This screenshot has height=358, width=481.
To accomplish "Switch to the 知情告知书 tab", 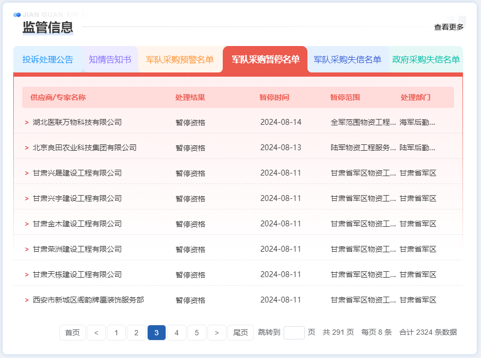I will [110, 59].
